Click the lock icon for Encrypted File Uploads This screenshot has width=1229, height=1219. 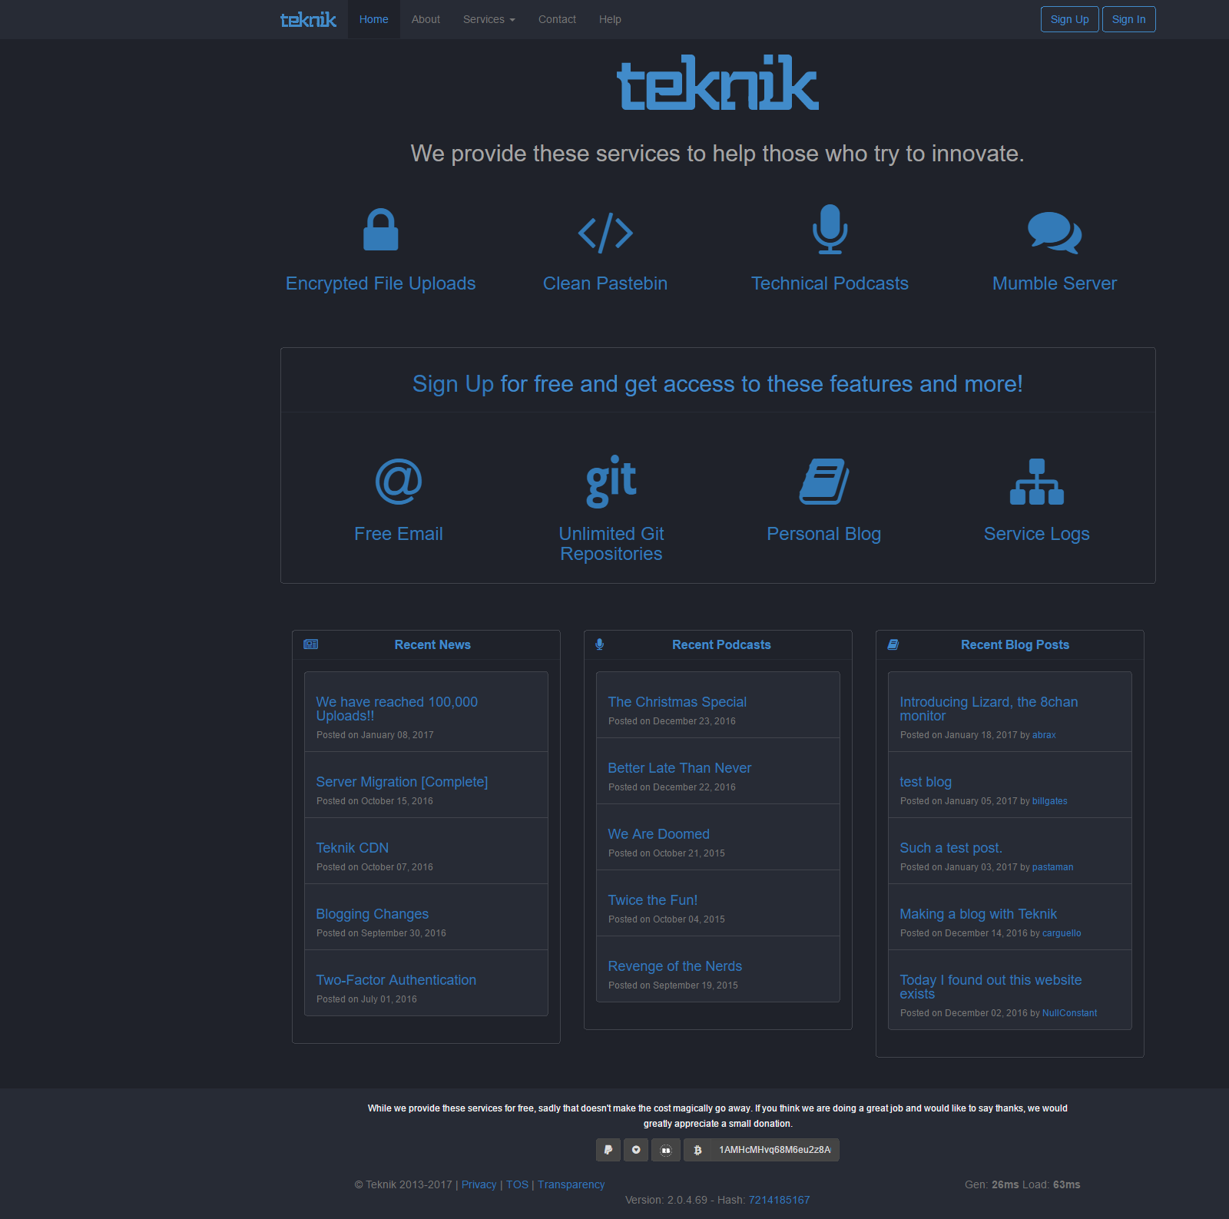[x=380, y=230]
